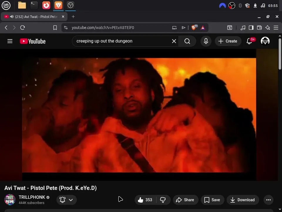Open the Brave Shields lion icon
The height and width of the screenshot is (212, 282).
point(194,27)
